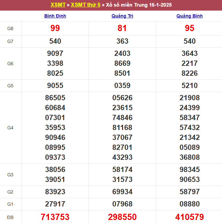This screenshot has height=223, width=222.
Task: Select the G4 row label
Action: (10, 128)
